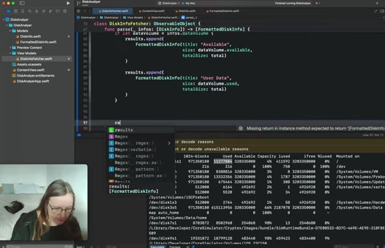Select the Executable console tab

[x=157, y=247]
